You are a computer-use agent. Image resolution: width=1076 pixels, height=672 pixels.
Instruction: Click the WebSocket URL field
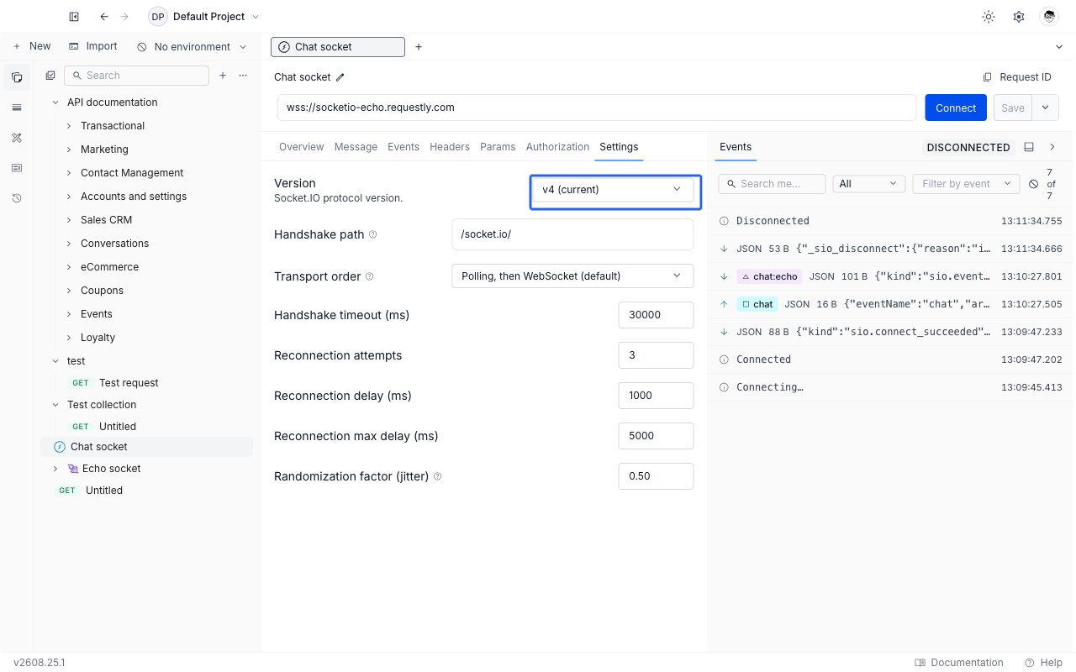(597, 108)
